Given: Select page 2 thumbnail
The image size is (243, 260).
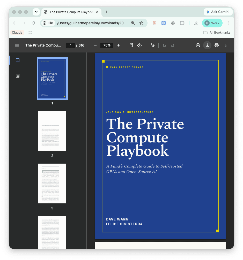Looking at the screenshot, I should point(52,131).
